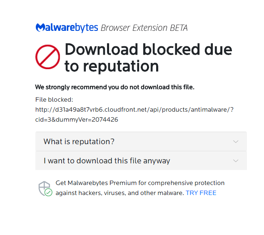Click the 'File blocked:' label
Image resolution: width=264 pixels, height=235 pixels.
coord(54,100)
